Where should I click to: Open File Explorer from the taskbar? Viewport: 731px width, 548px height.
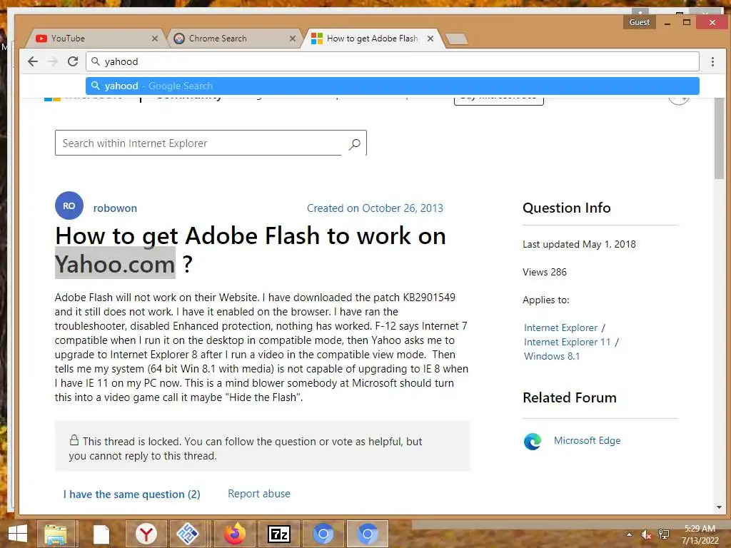pos(56,534)
